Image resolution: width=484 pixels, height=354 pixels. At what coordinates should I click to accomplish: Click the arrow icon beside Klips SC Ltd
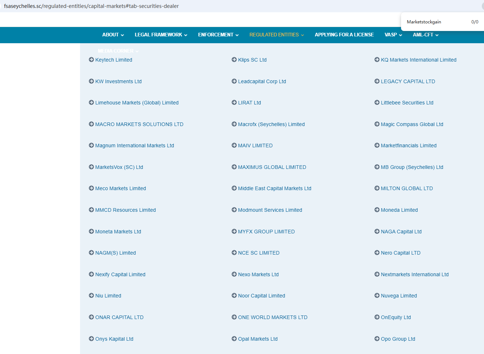click(x=234, y=60)
